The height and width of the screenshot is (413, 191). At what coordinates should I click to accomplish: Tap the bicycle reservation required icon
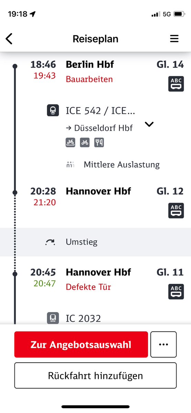coord(70,143)
